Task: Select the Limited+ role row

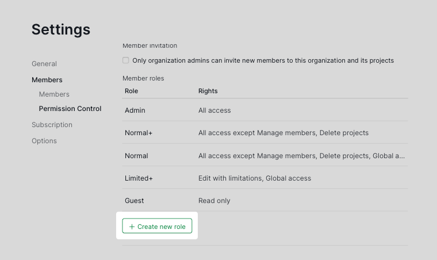Action: [x=139, y=178]
